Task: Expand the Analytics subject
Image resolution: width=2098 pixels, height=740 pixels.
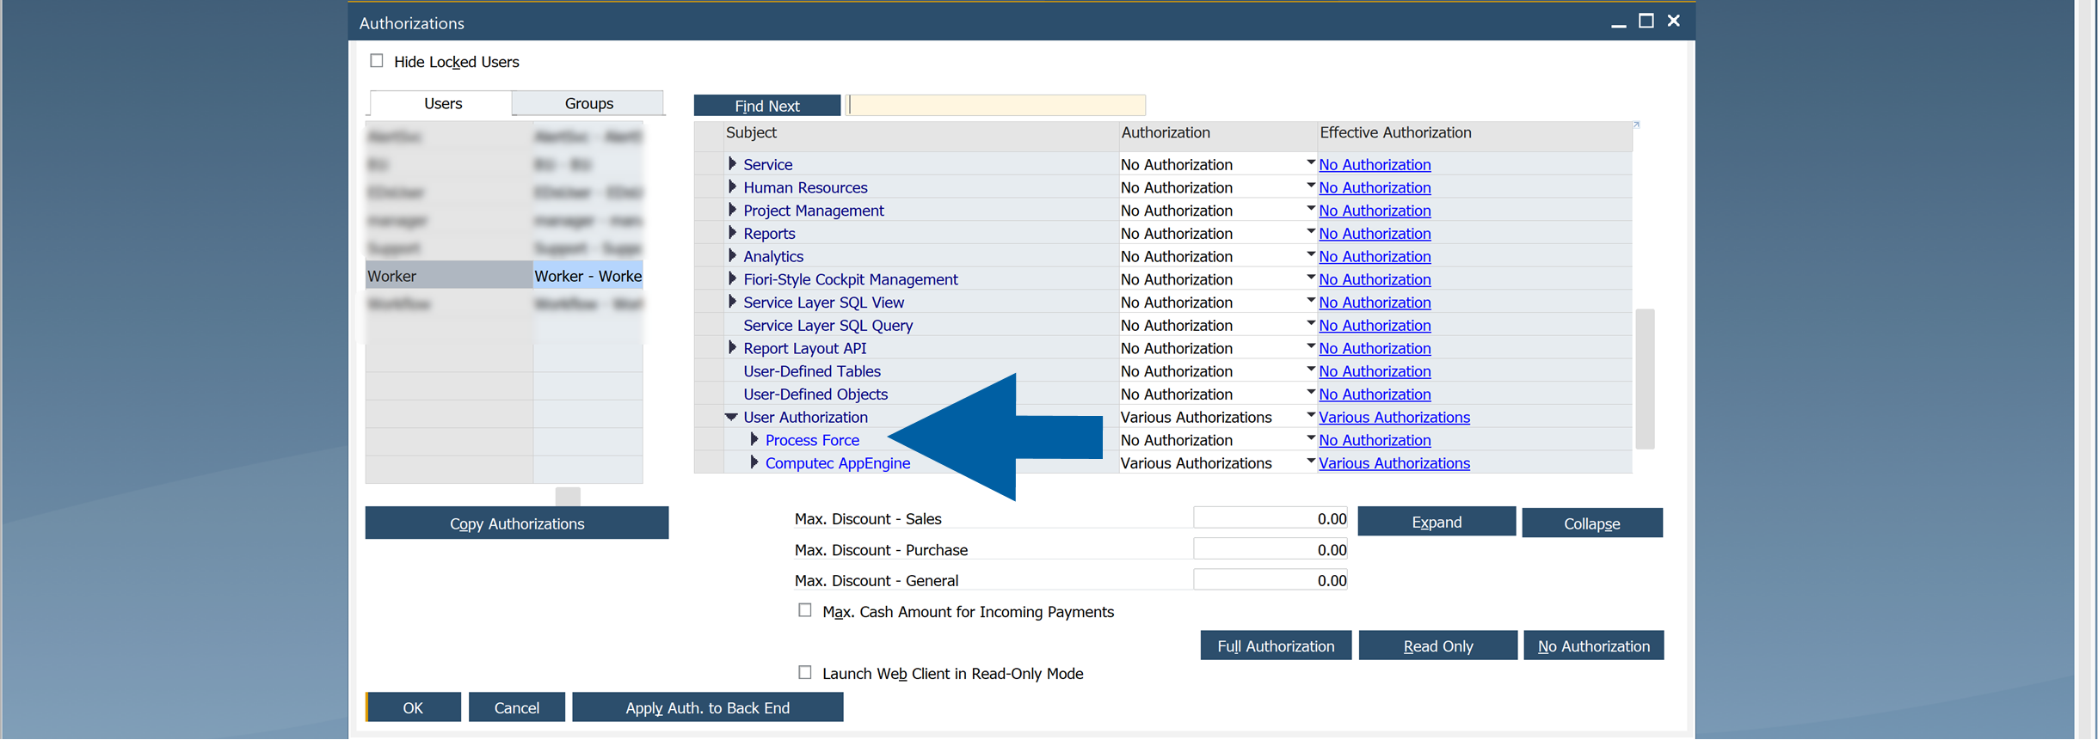Action: pyautogui.click(x=732, y=255)
